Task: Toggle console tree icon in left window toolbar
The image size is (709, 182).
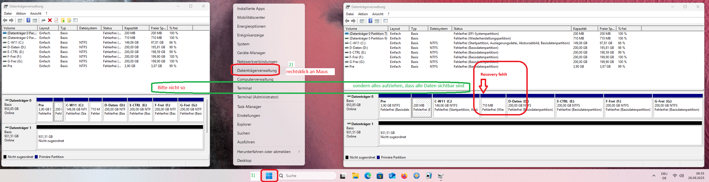Action: click(x=20, y=20)
